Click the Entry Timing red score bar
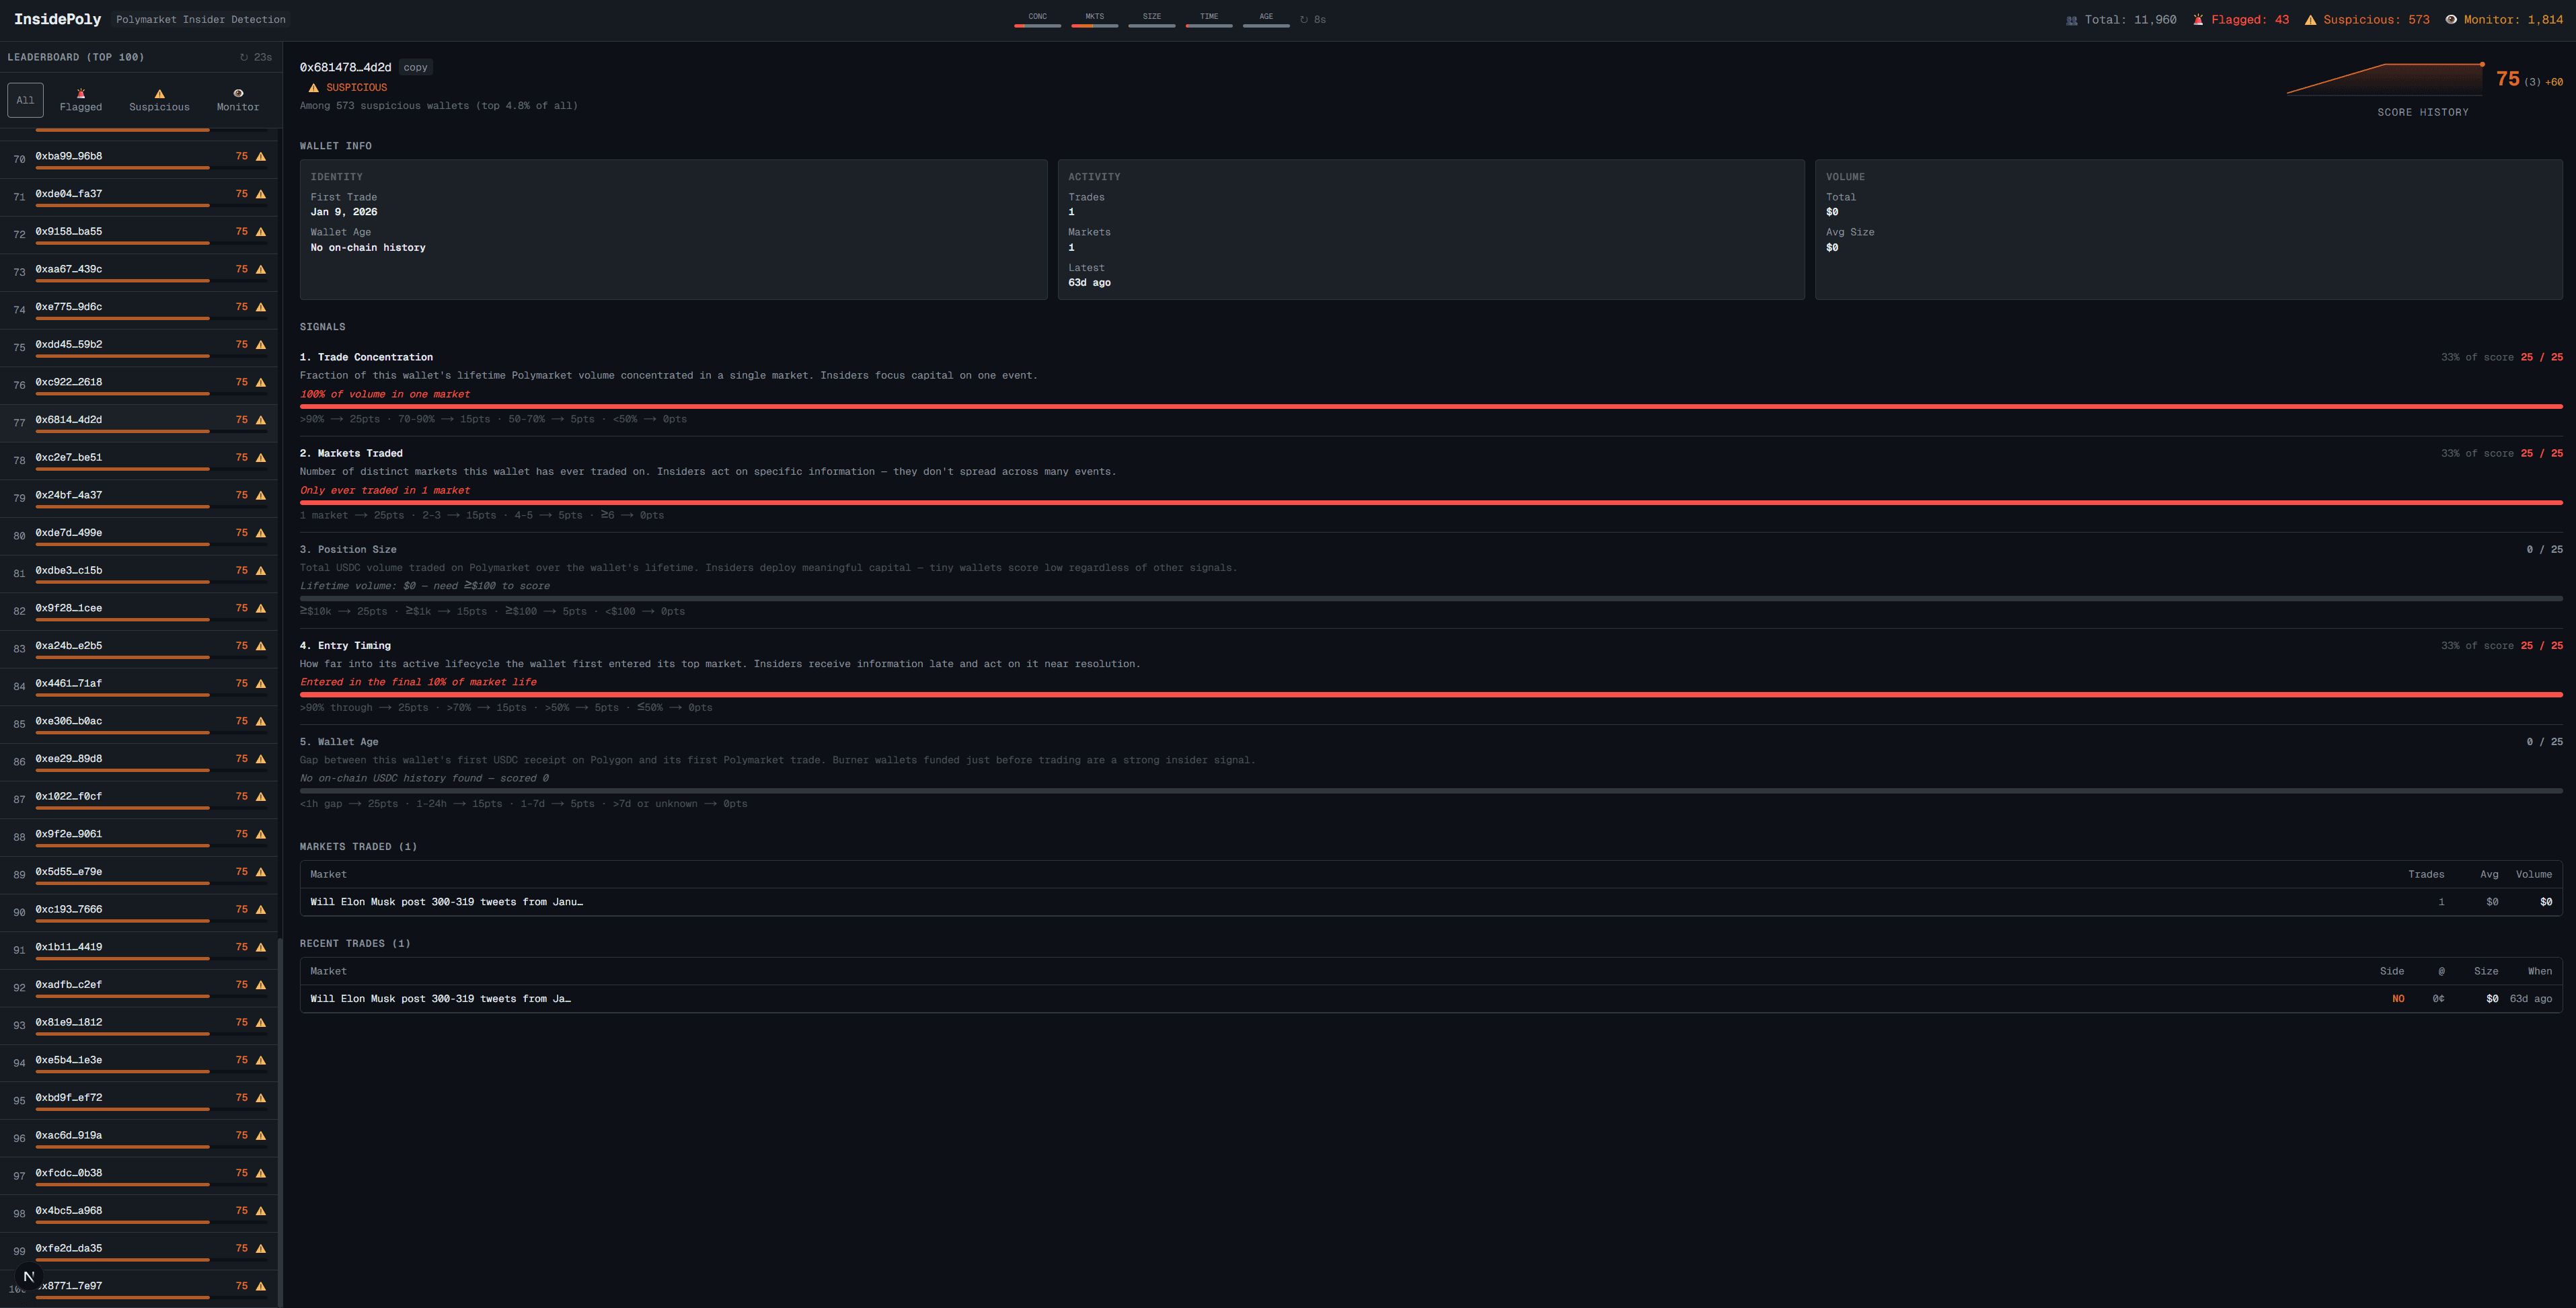Image resolution: width=2576 pixels, height=1308 pixels. (1430, 694)
